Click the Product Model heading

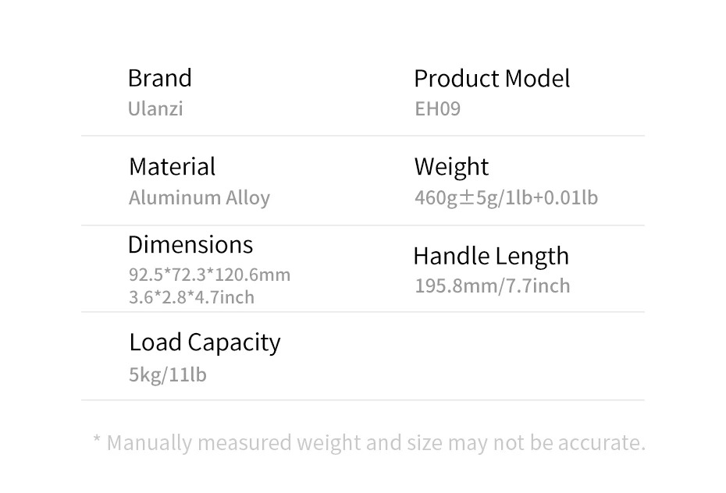[x=492, y=78]
